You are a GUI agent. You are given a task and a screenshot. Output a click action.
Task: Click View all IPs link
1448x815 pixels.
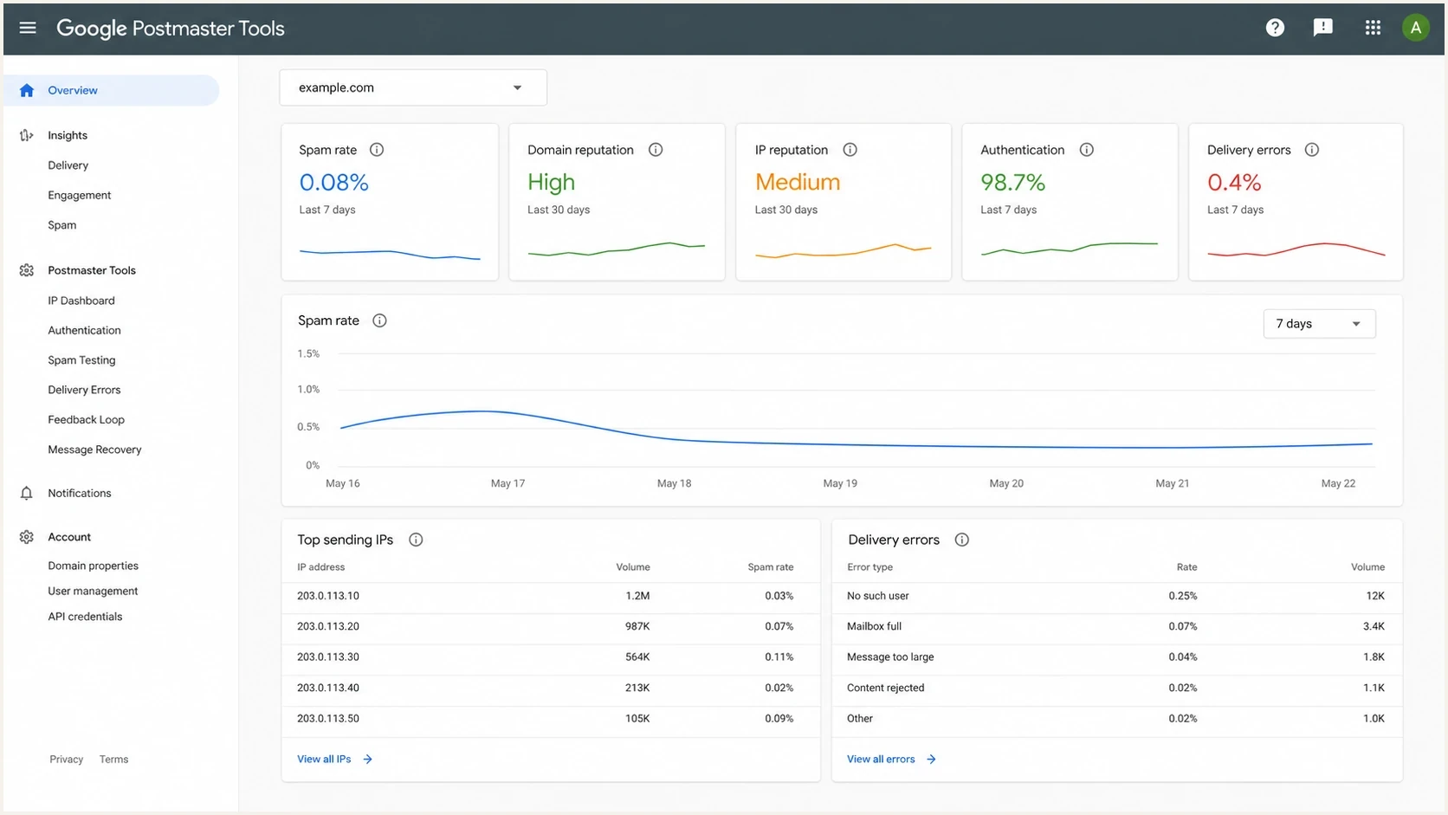click(x=324, y=759)
